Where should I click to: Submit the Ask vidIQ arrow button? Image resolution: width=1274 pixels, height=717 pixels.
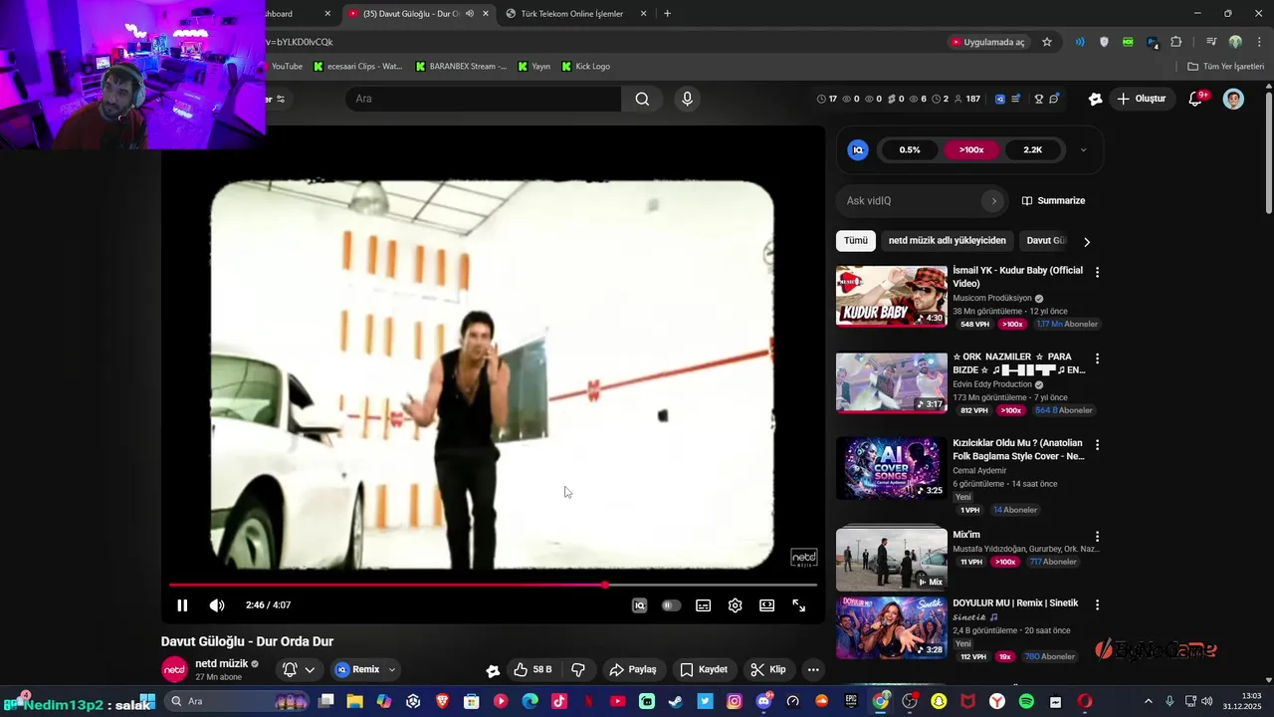(993, 201)
